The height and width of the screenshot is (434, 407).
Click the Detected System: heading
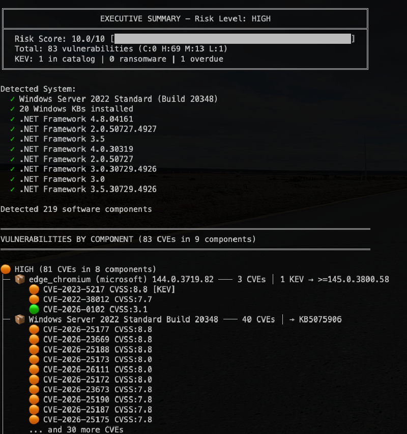pos(38,89)
